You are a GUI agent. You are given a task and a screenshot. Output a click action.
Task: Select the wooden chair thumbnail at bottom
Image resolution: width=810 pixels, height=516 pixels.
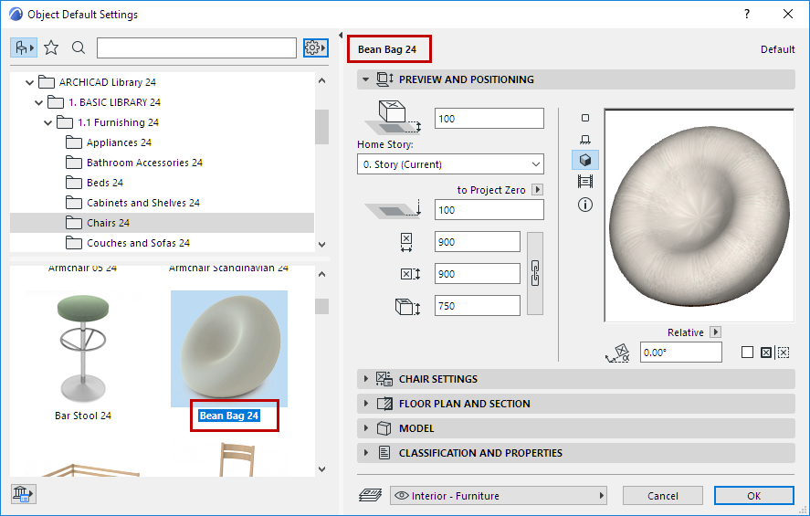point(237,458)
